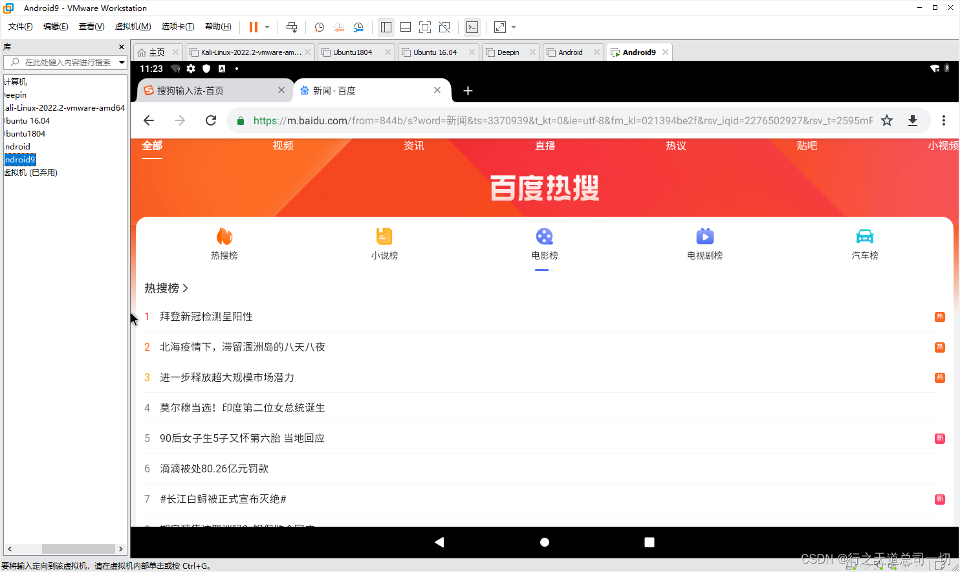Open the 搜狗输入法-首页 browser tab

[x=190, y=91]
